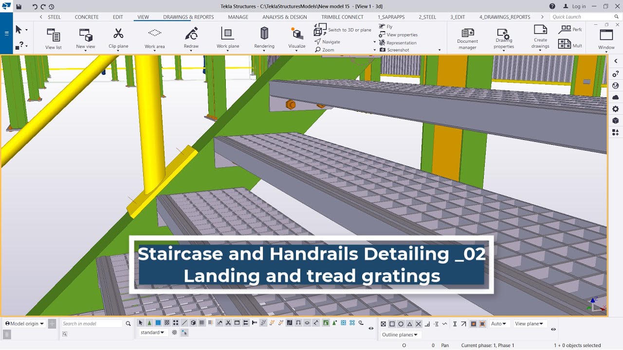Image resolution: width=623 pixels, height=350 pixels.
Task: Click the Screenshot command
Action: coord(394,50)
